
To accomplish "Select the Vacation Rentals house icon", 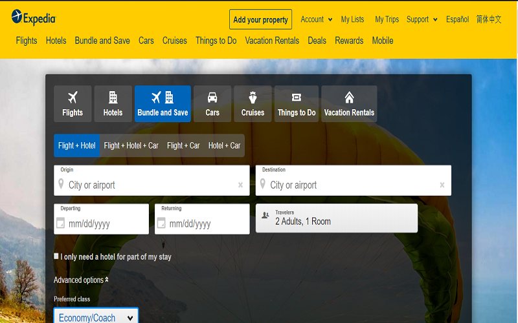I will tap(349, 98).
